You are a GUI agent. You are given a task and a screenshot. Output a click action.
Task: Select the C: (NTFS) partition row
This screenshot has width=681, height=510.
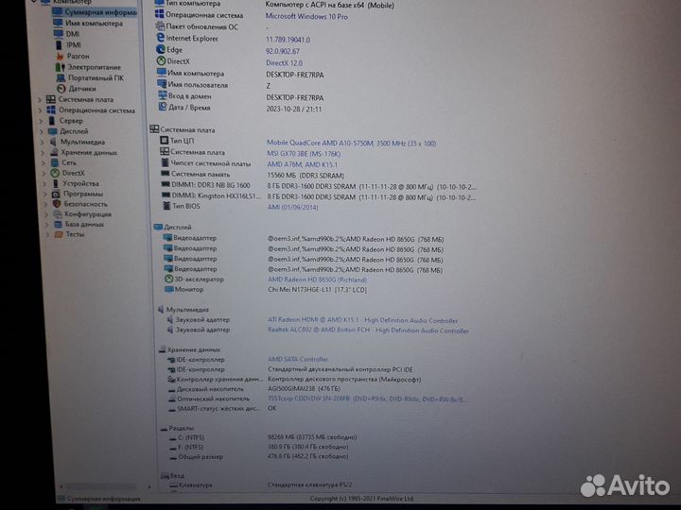coord(263,437)
